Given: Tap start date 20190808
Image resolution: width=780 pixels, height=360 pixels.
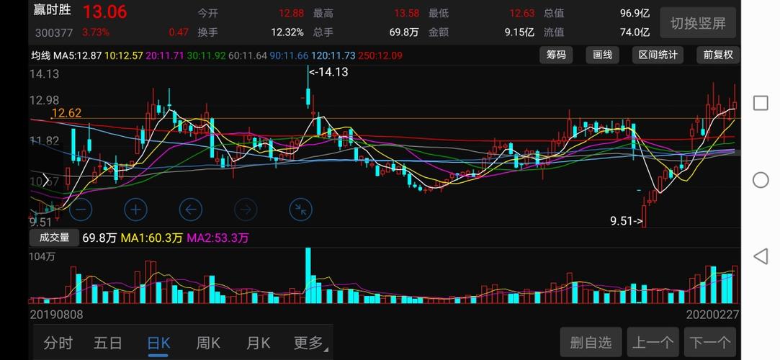Looking at the screenshot, I should click(57, 315).
